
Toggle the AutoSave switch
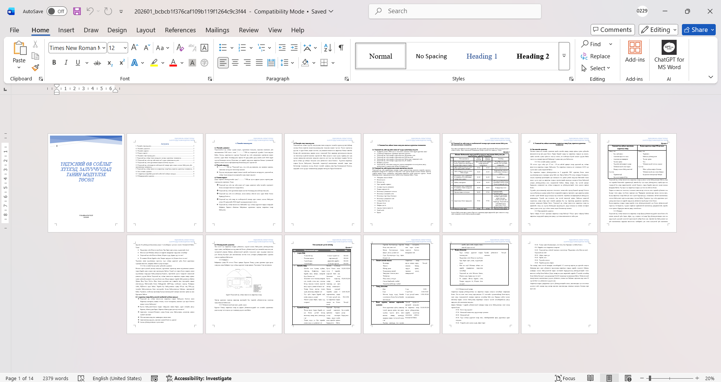tap(57, 11)
